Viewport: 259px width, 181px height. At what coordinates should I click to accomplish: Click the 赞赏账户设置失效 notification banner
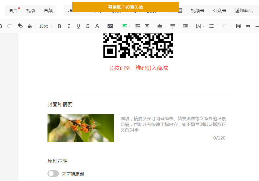126,7
